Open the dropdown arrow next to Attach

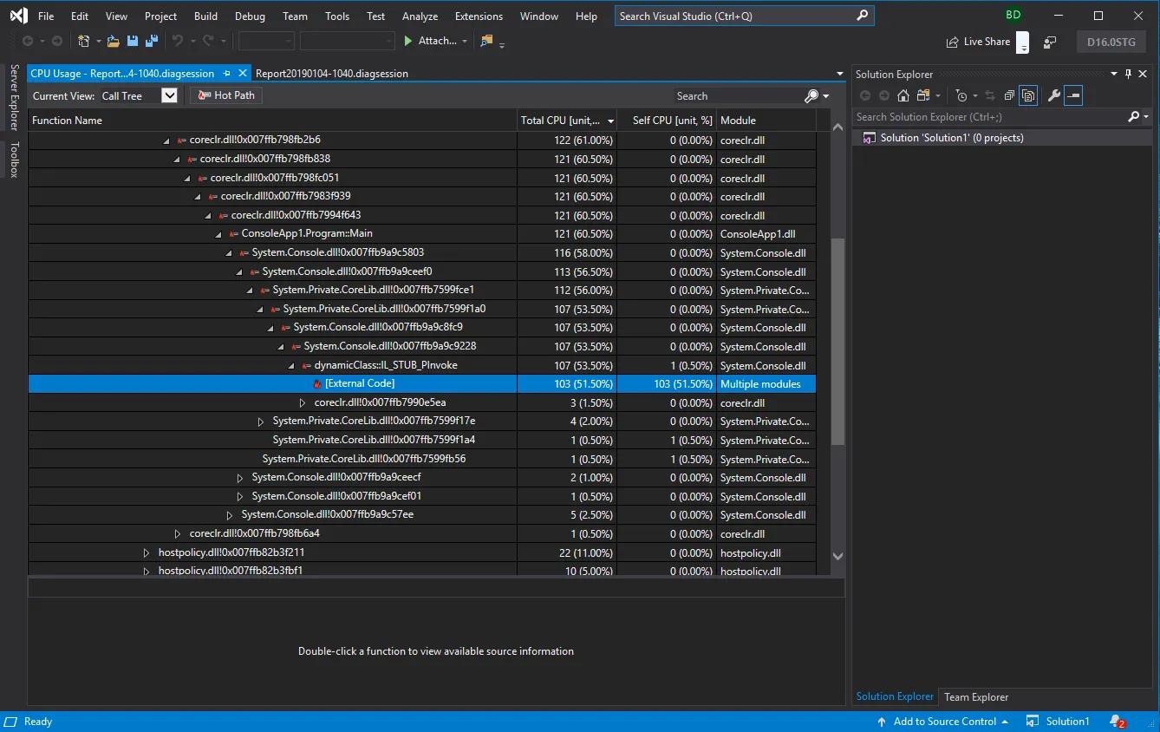tap(465, 42)
